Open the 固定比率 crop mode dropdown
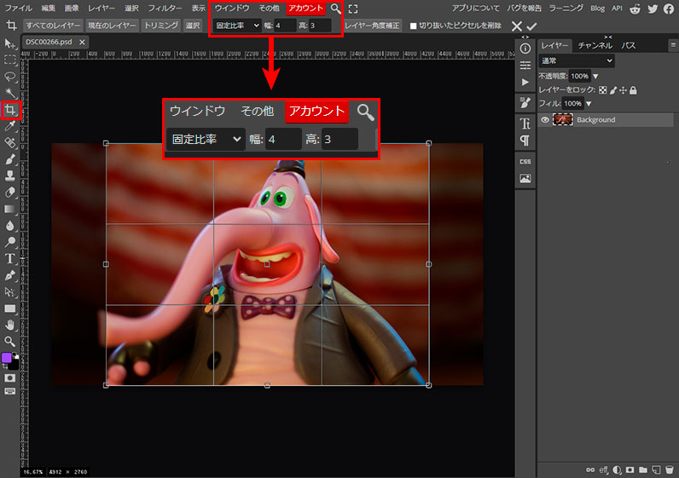This screenshot has height=478, width=679. tap(238, 26)
